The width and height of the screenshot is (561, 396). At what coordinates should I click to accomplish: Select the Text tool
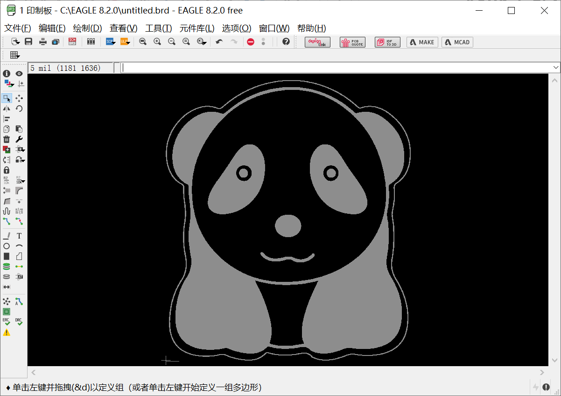click(x=19, y=236)
